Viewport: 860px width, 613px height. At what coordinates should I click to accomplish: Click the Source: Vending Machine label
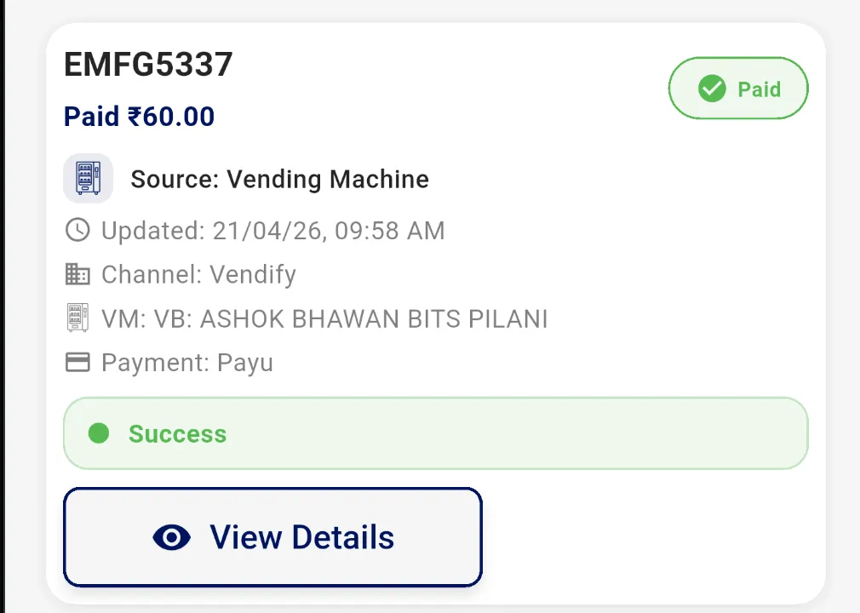point(279,180)
